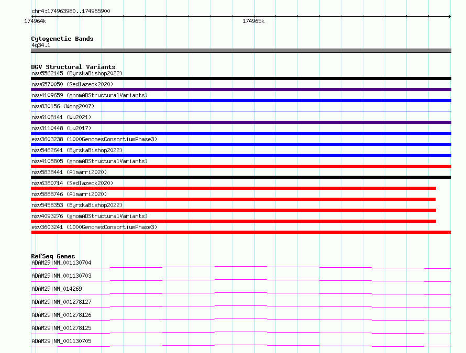Image resolution: width=466 pixels, height=353 pixels.
Task: Click the nsv5562145 (ByrskaBishop2022) variant label
Action: (x=77, y=73)
